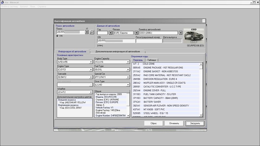The height and width of the screenshot is (146, 260).
Task: Expand the Weather combo box
Action: 91,92
